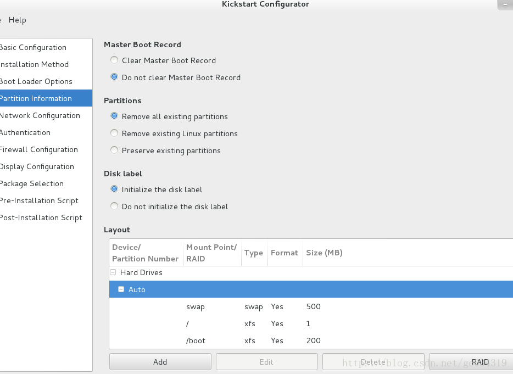Select the root / mount point row
The image size is (513, 374).
311,323
